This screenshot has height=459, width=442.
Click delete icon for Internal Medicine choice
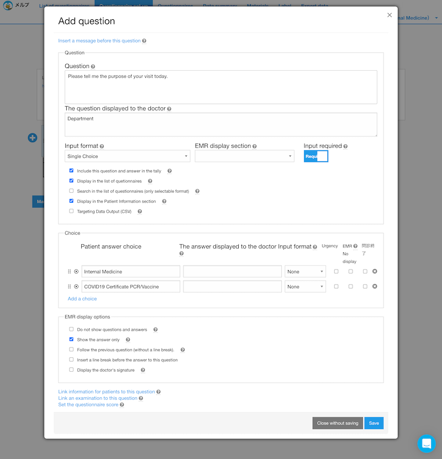[375, 271]
